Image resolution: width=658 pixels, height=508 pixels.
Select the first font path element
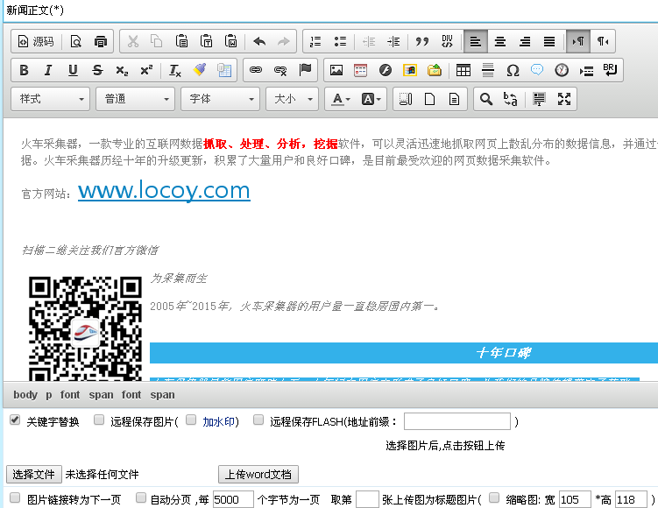tap(70, 395)
